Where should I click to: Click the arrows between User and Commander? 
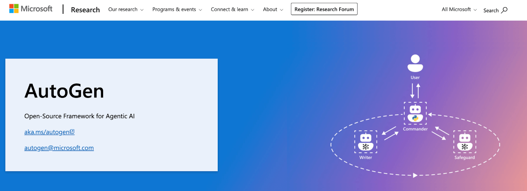click(415, 91)
